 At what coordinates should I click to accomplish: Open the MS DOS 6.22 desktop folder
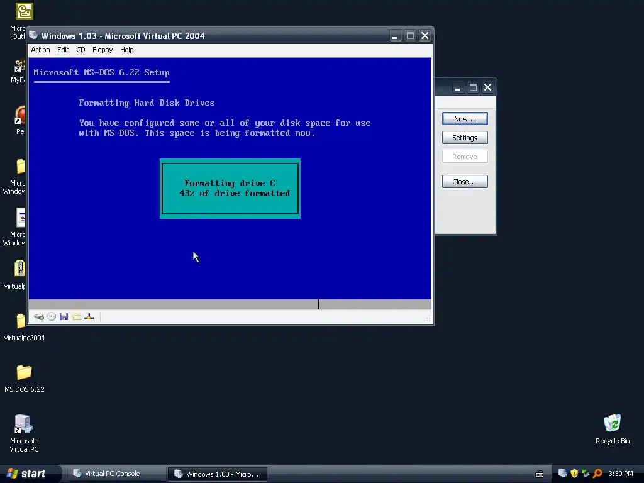click(25, 378)
